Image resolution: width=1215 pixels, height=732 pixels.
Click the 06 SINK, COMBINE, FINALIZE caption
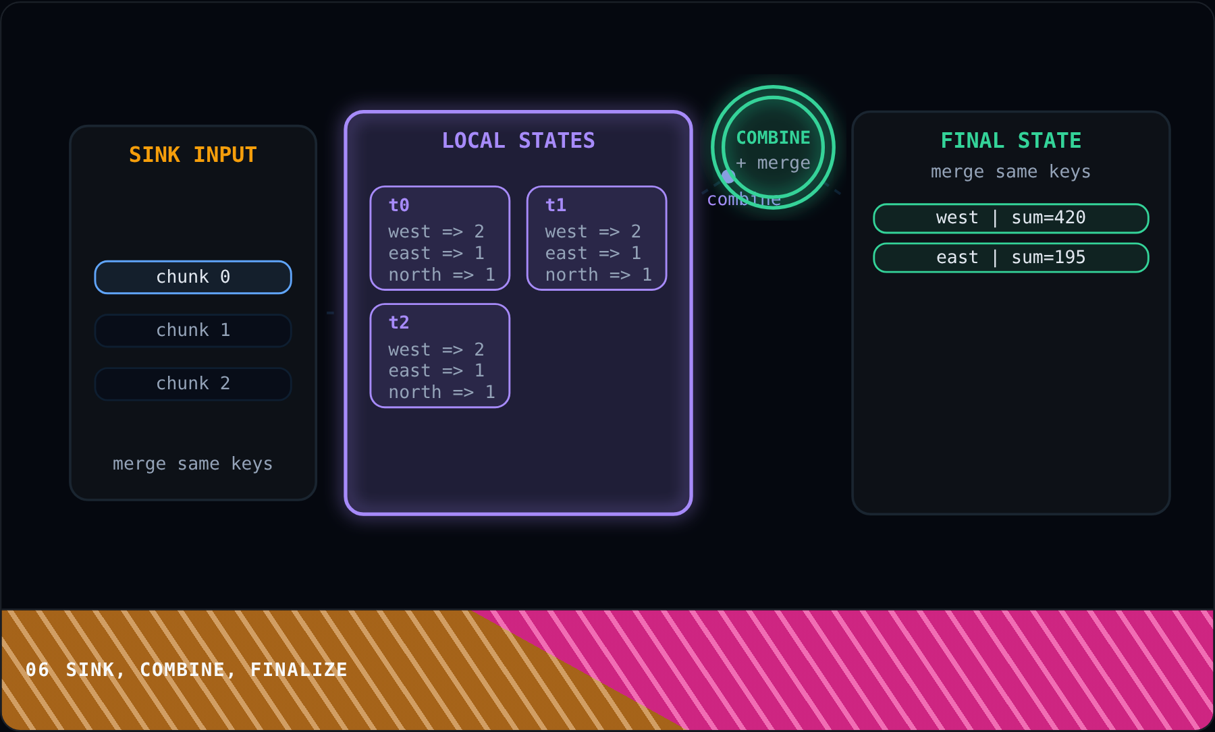coord(186,669)
